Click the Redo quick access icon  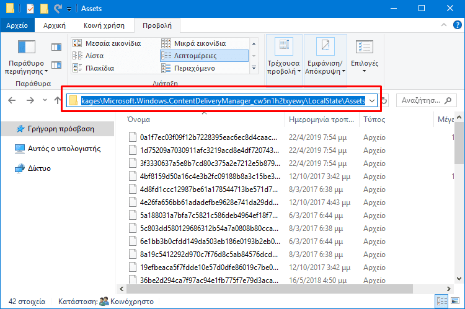pyautogui.click(x=58, y=9)
